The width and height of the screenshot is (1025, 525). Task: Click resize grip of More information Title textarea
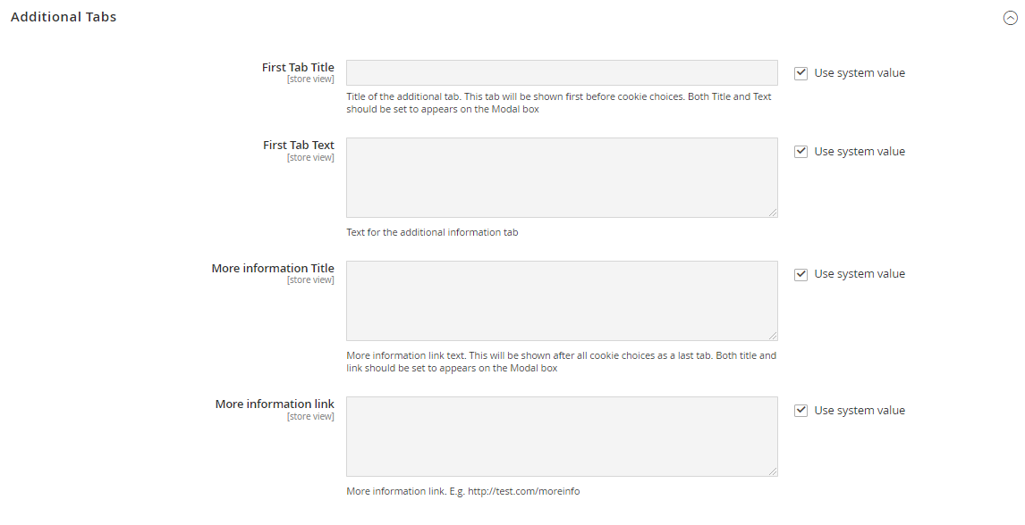[773, 336]
